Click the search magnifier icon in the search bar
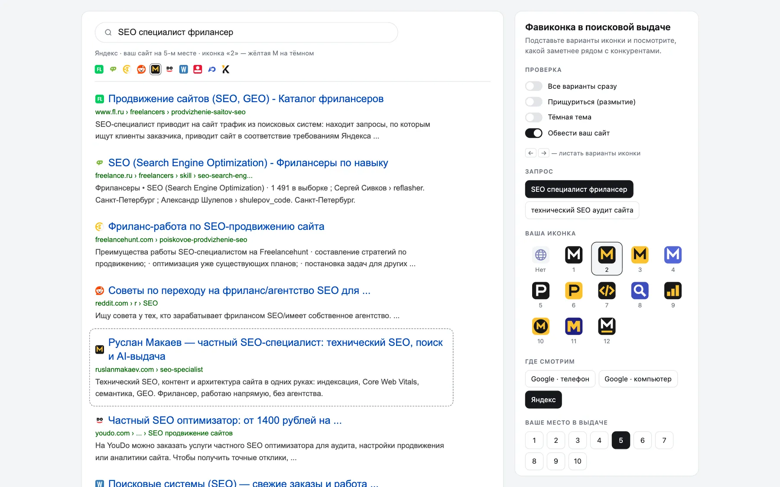The width and height of the screenshot is (780, 487). coord(108,32)
